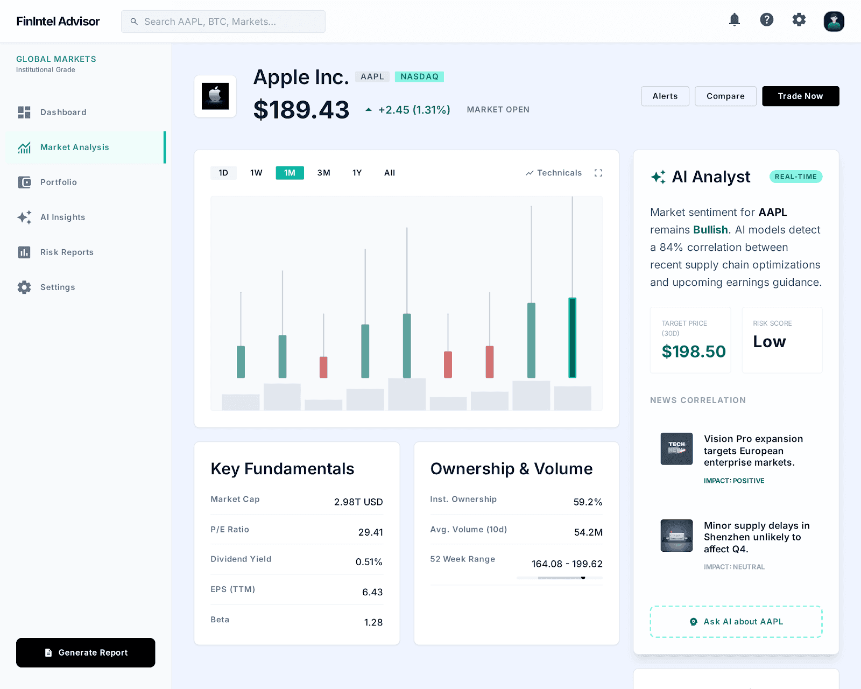Click Avg. Volume value 54.2M
861x689 pixels.
point(588,532)
